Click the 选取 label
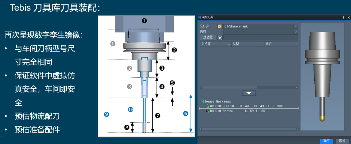Image resolution: width=351 pixels, height=144 pixels. coord(203,32)
